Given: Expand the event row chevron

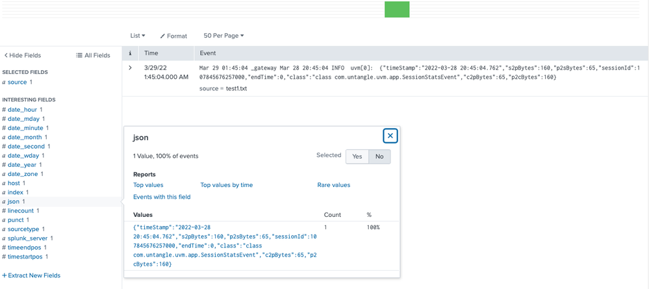Looking at the screenshot, I should (x=130, y=68).
